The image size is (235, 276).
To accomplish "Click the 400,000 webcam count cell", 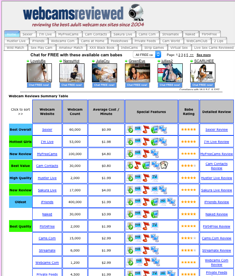I will 75,202.
